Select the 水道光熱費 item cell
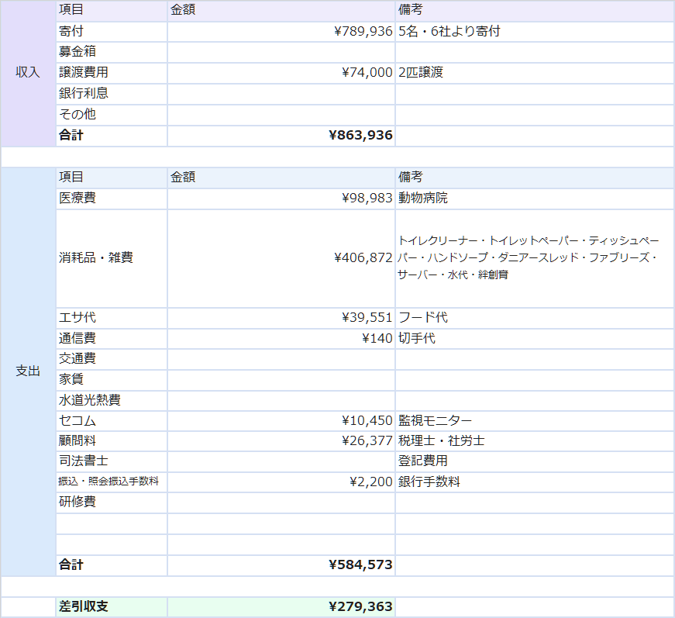This screenshot has width=675, height=618. point(112,401)
